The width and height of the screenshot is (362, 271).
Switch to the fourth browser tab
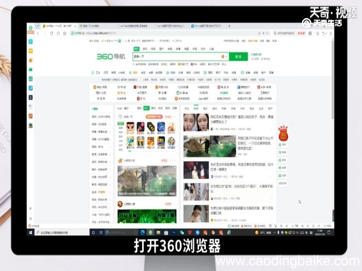pyautogui.click(x=170, y=26)
